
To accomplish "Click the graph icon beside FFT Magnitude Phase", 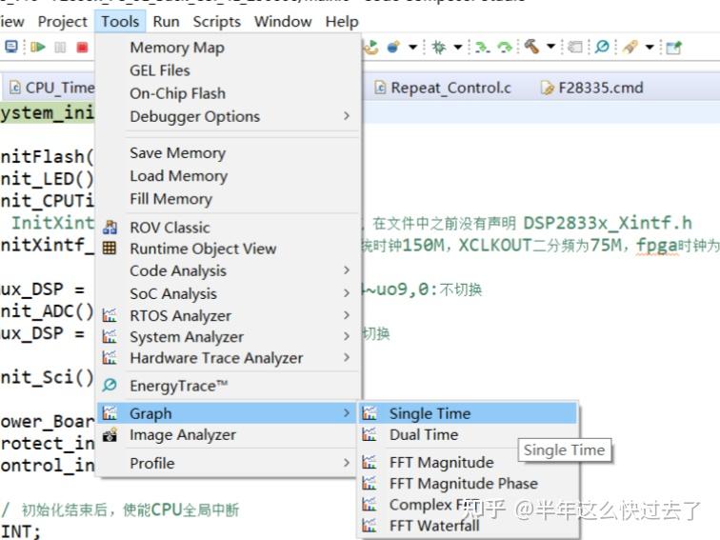I will click(x=370, y=483).
